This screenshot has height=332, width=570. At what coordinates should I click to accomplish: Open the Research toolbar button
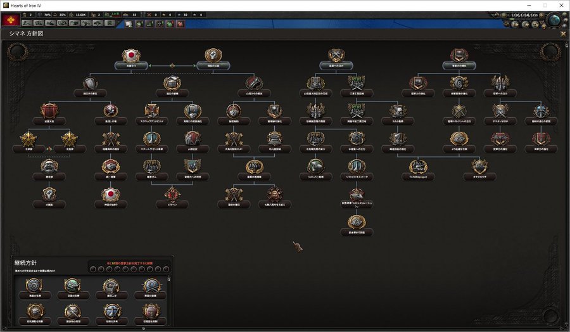(39, 23)
